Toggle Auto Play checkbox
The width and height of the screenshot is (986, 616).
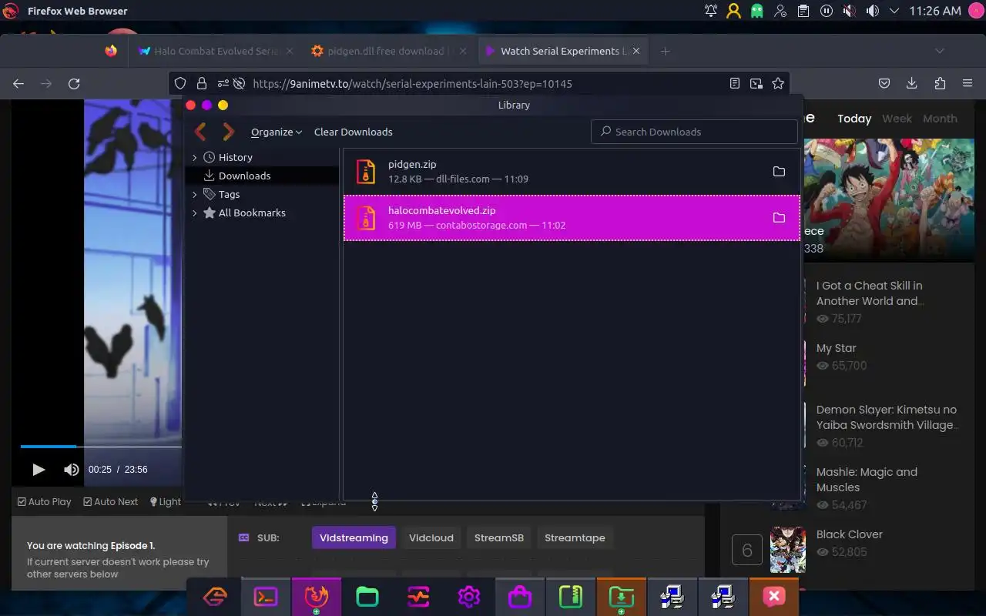coord(45,501)
